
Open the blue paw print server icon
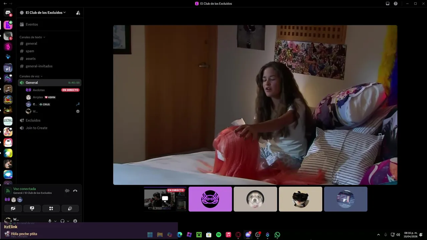(x=8, y=57)
